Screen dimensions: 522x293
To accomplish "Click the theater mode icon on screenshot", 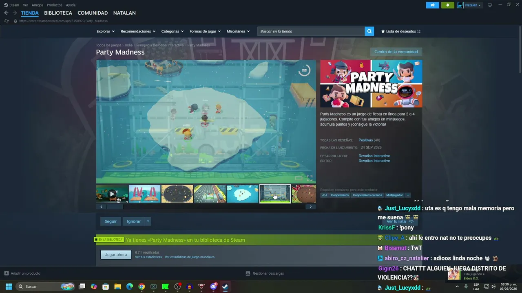I will tap(299, 178).
